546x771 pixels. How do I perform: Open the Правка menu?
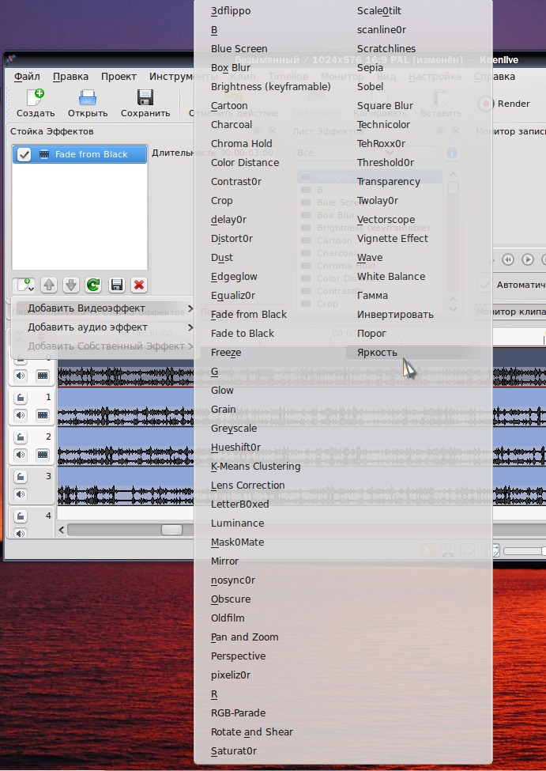(x=71, y=77)
